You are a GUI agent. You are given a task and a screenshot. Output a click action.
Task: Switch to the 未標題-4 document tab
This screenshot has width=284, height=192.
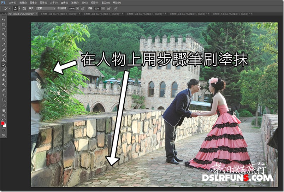(95, 14)
